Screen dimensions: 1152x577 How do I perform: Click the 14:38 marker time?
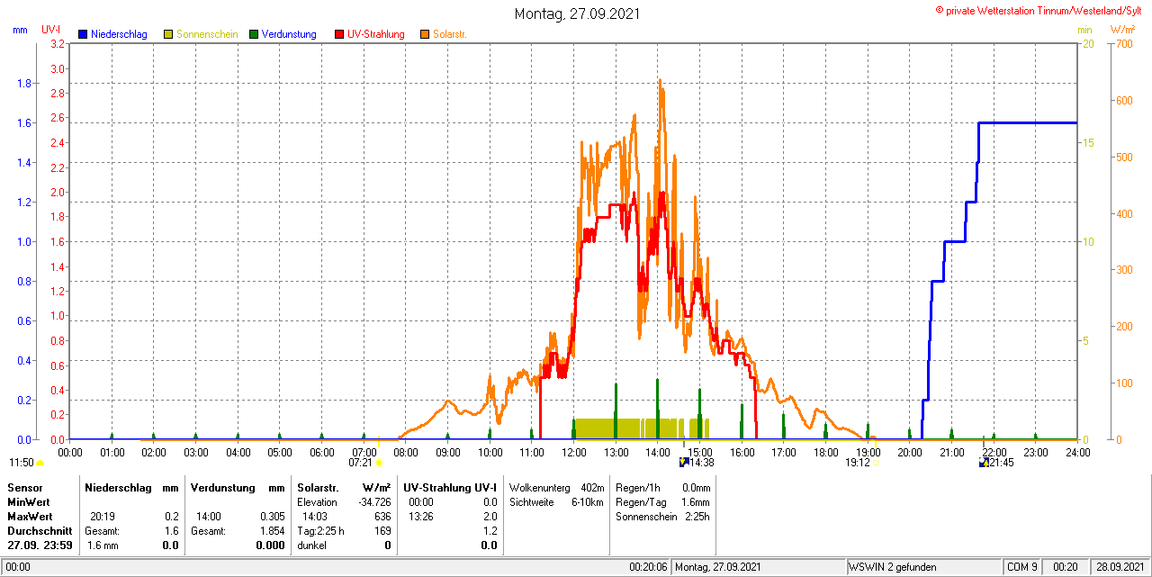(x=702, y=463)
